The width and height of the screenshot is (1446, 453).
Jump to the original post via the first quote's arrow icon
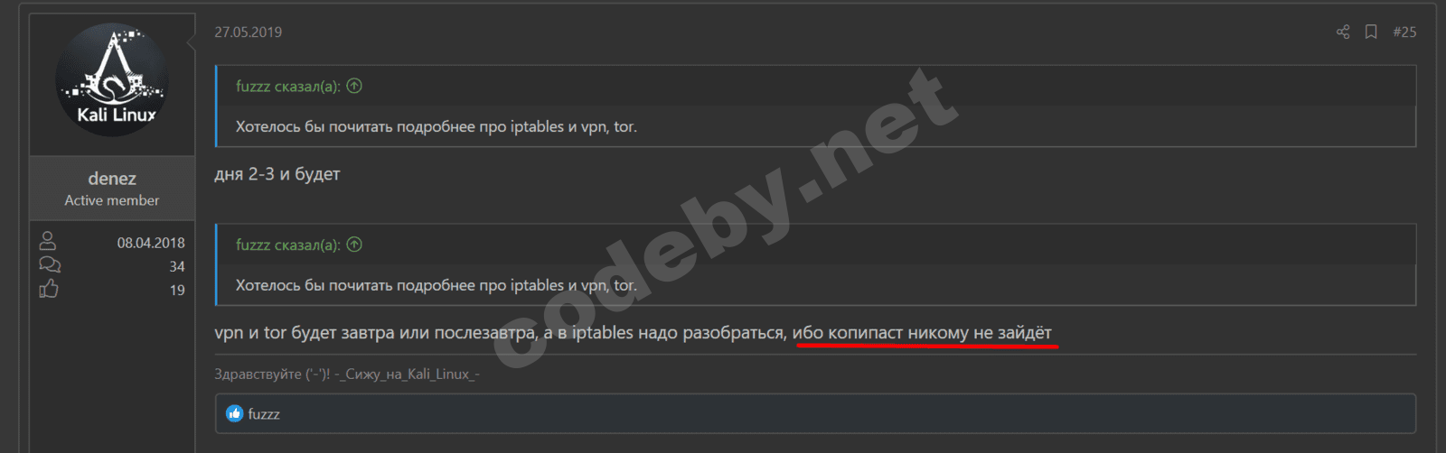click(354, 86)
